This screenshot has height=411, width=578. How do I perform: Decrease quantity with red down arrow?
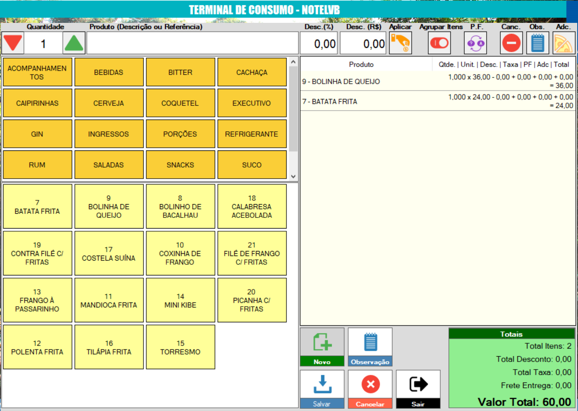point(13,43)
